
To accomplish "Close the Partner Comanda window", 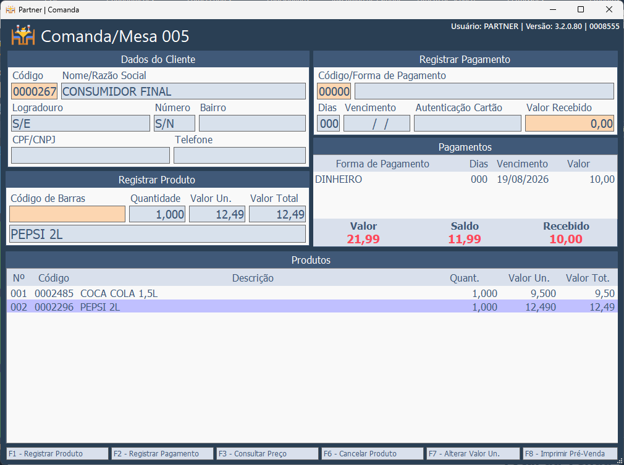I will [609, 9].
